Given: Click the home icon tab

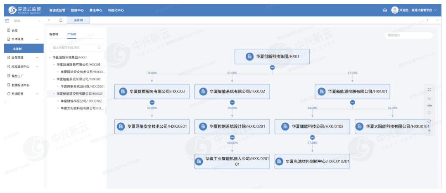Looking at the screenshot, I should click(x=61, y=20).
